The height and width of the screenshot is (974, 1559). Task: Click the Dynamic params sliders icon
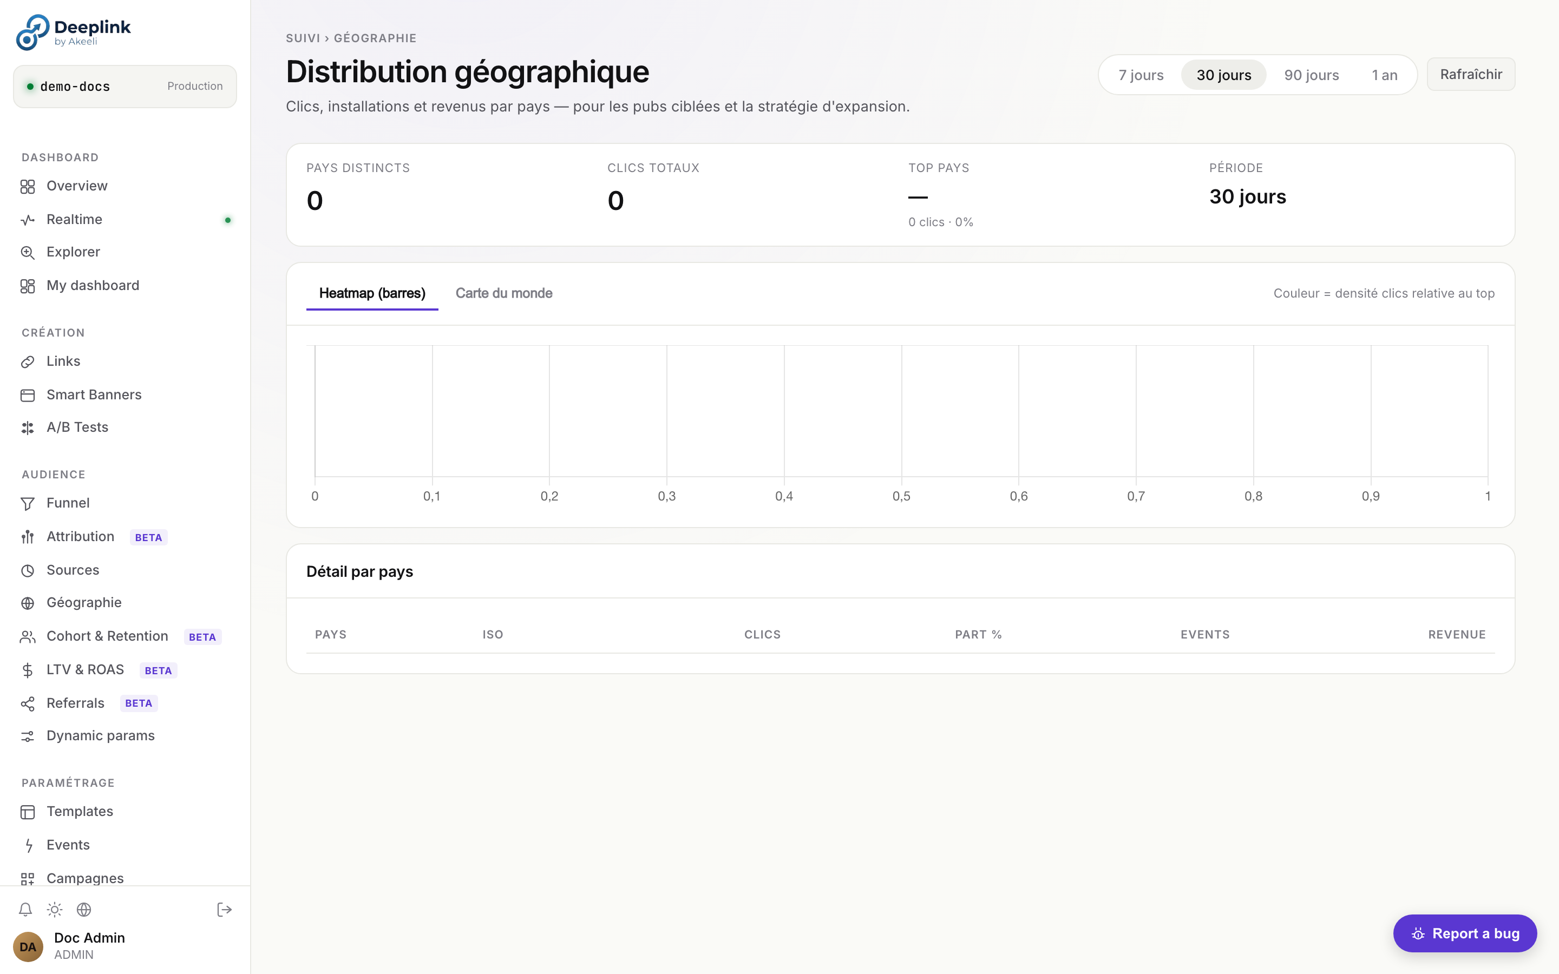[x=27, y=736]
